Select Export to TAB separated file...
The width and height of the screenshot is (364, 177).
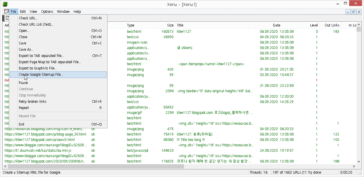click(x=58, y=56)
